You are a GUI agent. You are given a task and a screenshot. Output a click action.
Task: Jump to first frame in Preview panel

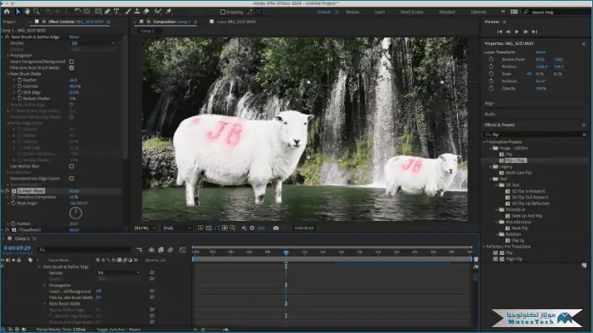point(500,31)
